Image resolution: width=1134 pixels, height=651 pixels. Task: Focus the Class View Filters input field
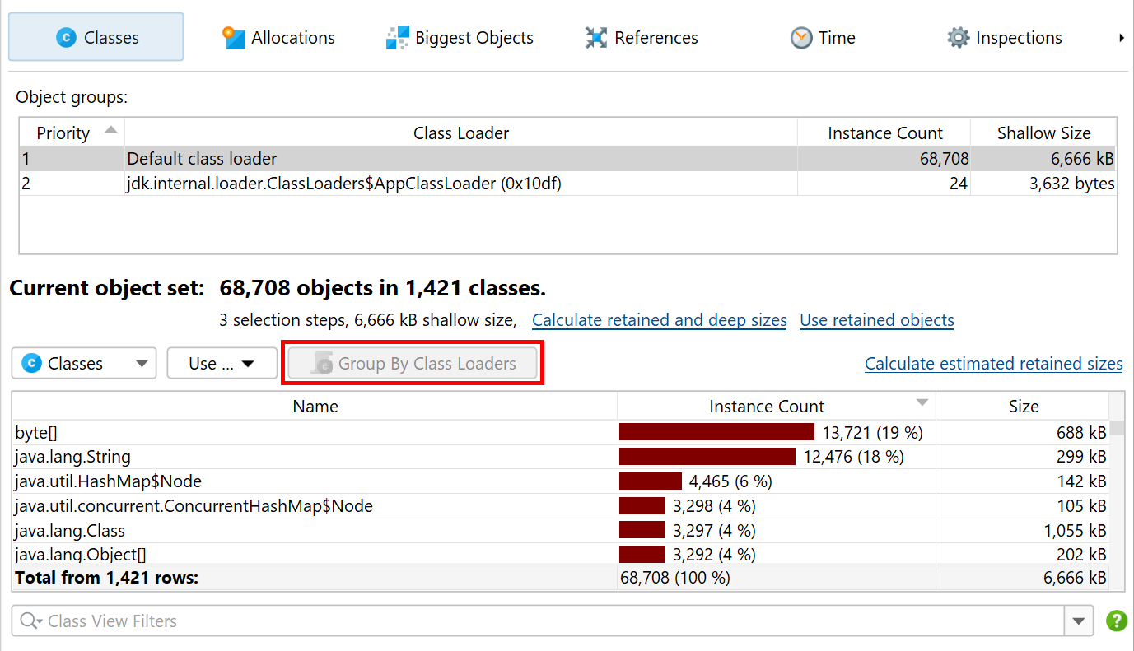click(x=539, y=621)
